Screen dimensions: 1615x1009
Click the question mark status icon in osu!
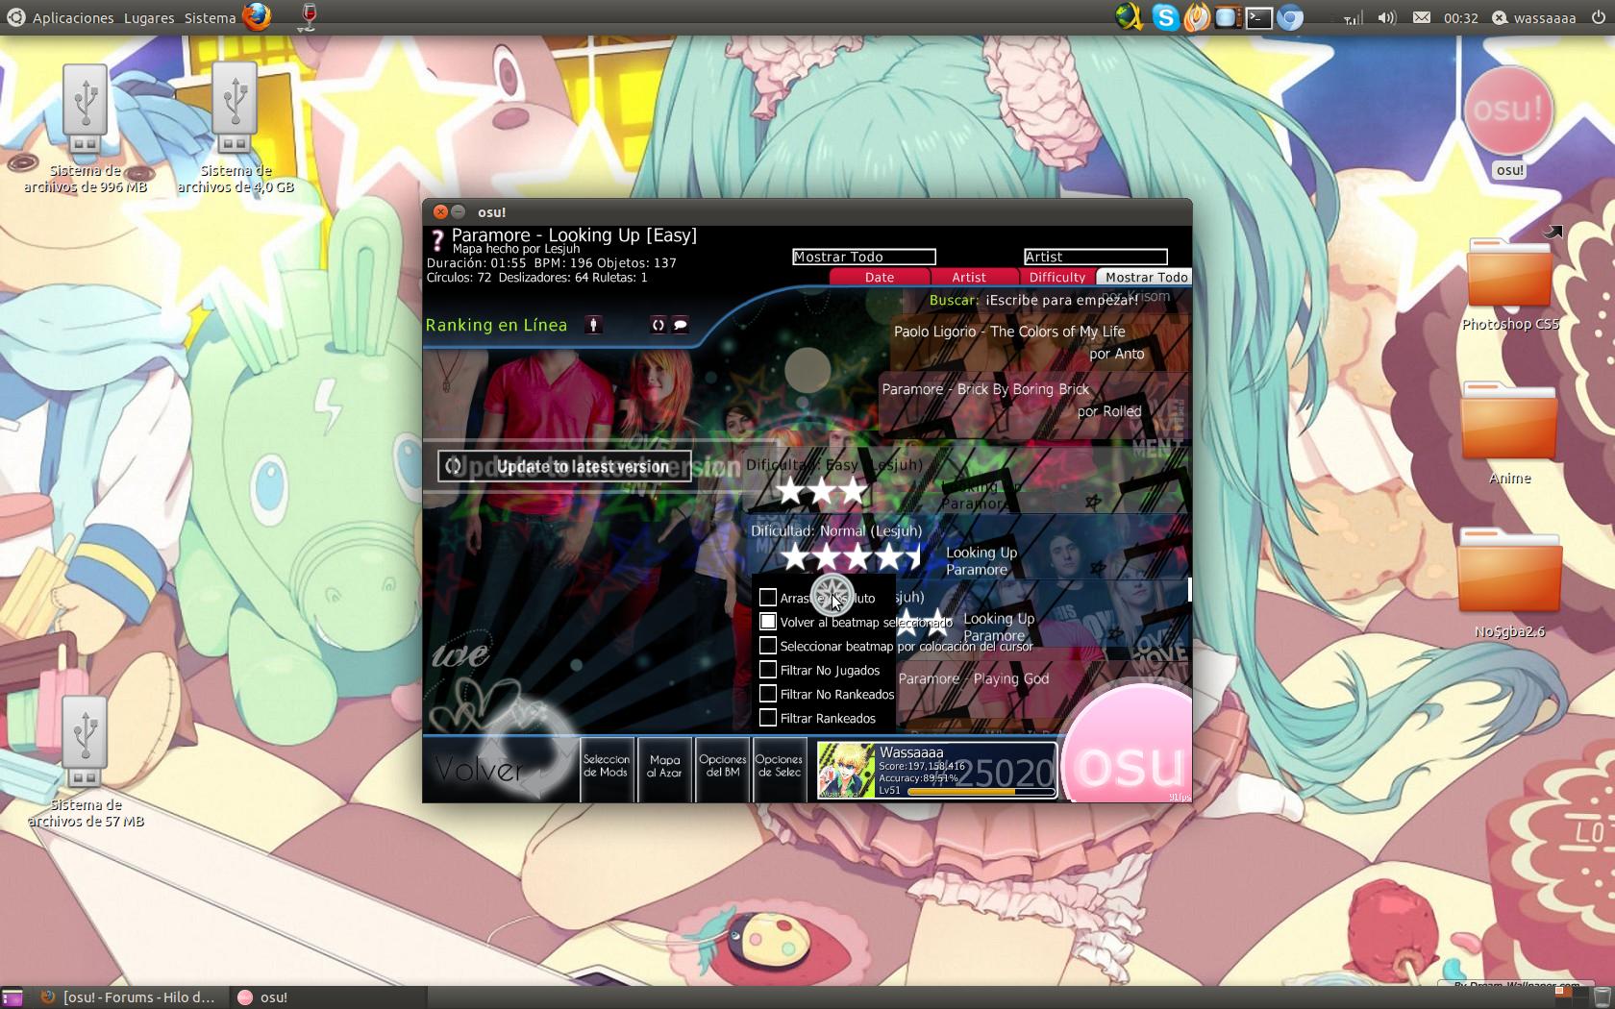click(x=437, y=240)
